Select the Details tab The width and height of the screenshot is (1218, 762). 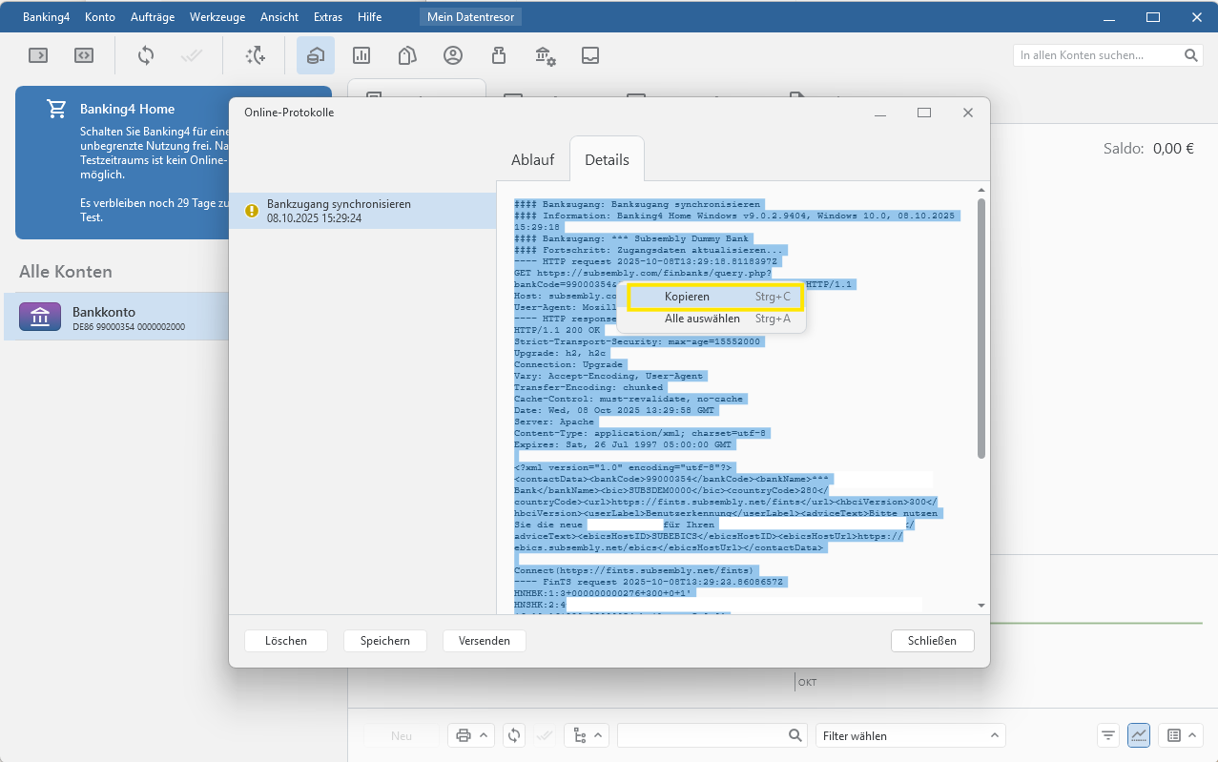coord(607,159)
